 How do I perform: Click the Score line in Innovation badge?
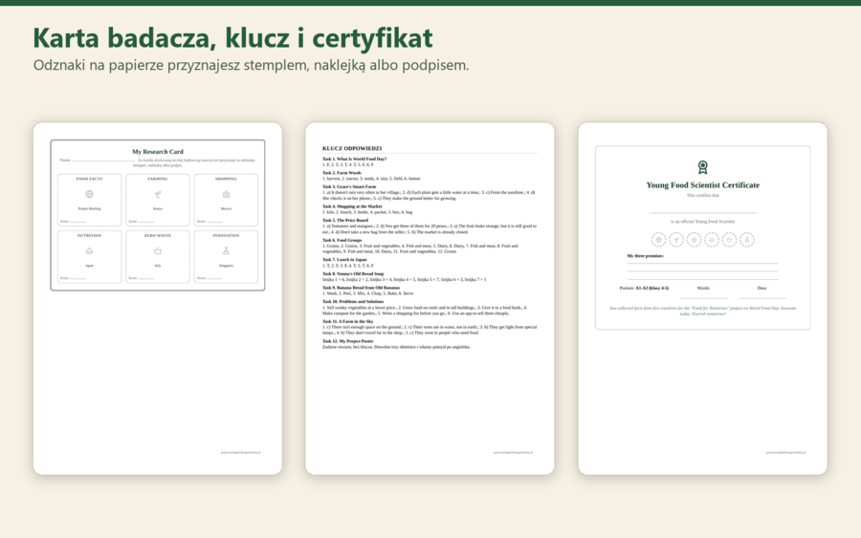coord(214,278)
